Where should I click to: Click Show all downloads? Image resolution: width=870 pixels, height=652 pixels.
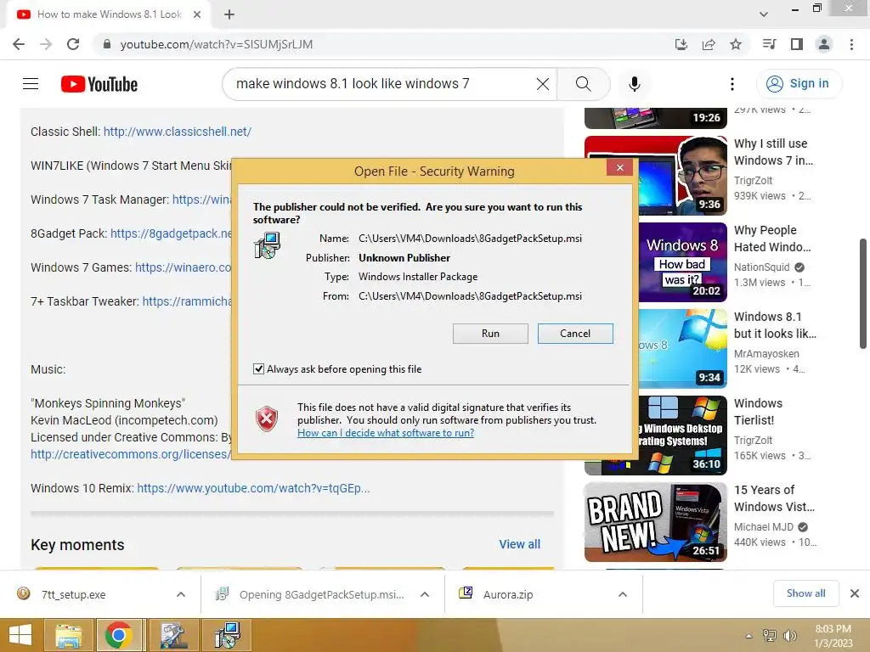coord(805,593)
